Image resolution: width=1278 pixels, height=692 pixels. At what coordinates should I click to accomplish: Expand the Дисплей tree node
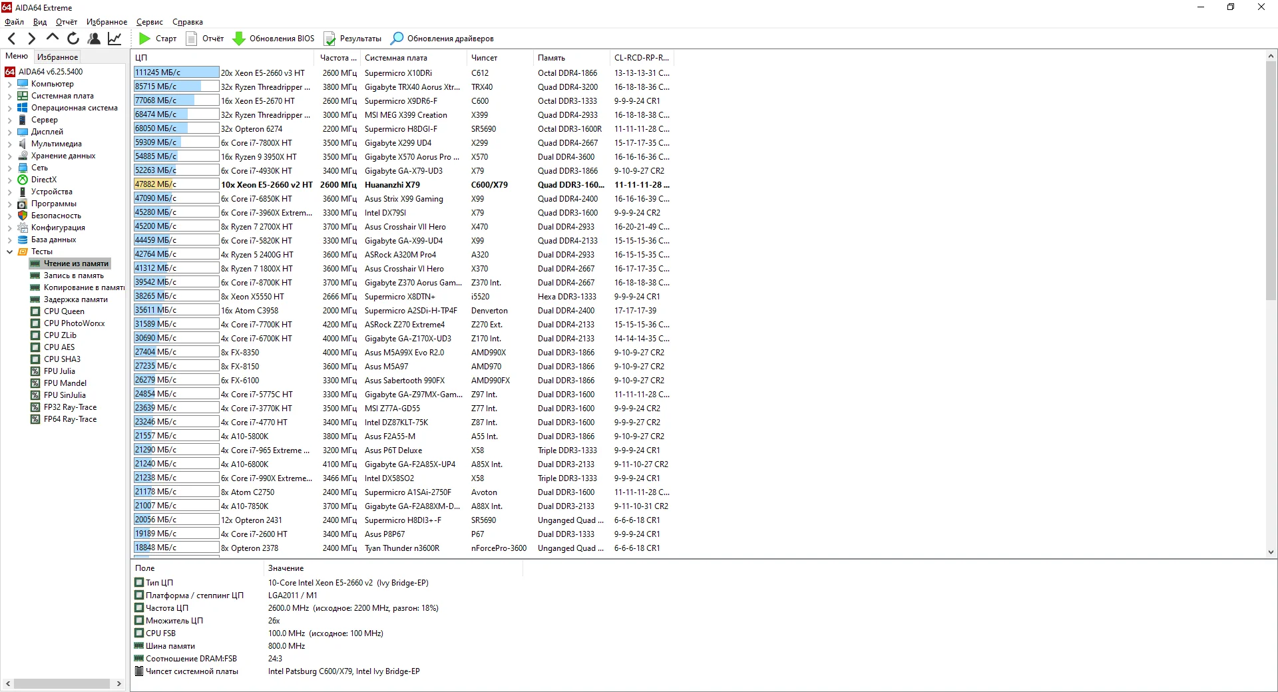[x=9, y=132]
